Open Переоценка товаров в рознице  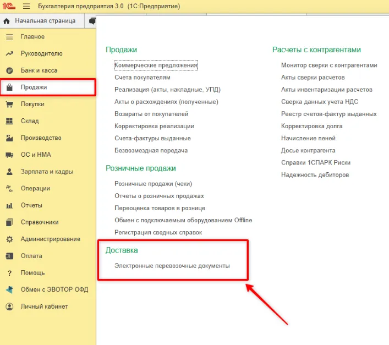coord(160,208)
